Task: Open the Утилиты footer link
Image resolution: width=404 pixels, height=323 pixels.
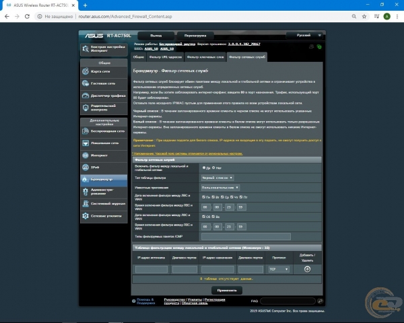Action: tap(195, 299)
